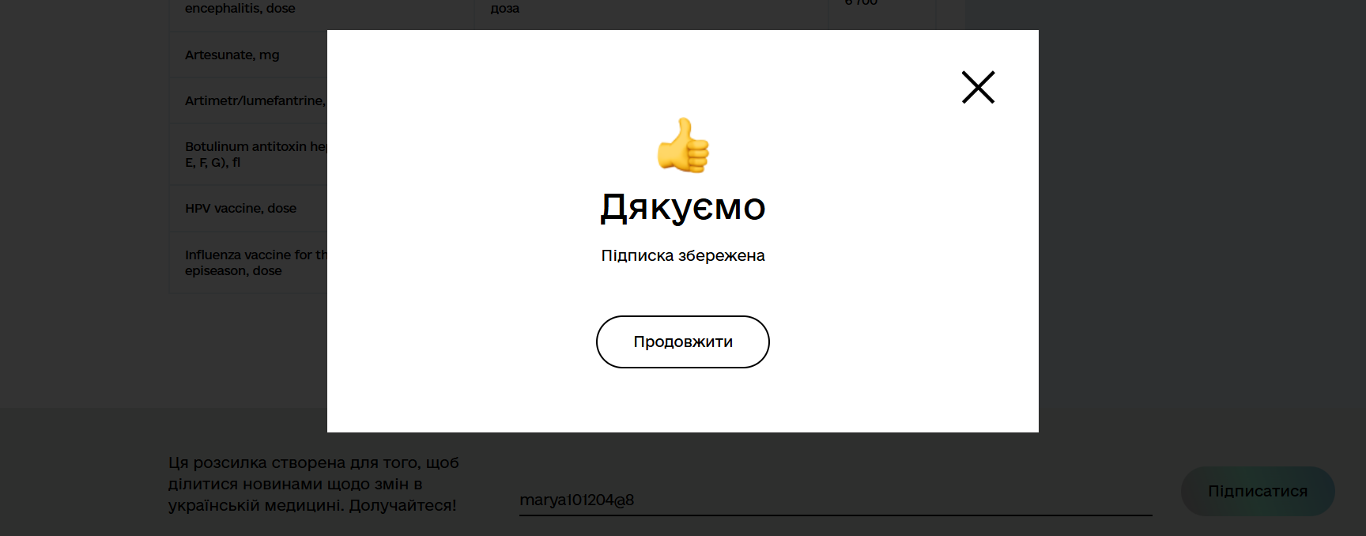Select the HPV vaccine, dose row
This screenshot has width=1366, height=536.
[240, 208]
